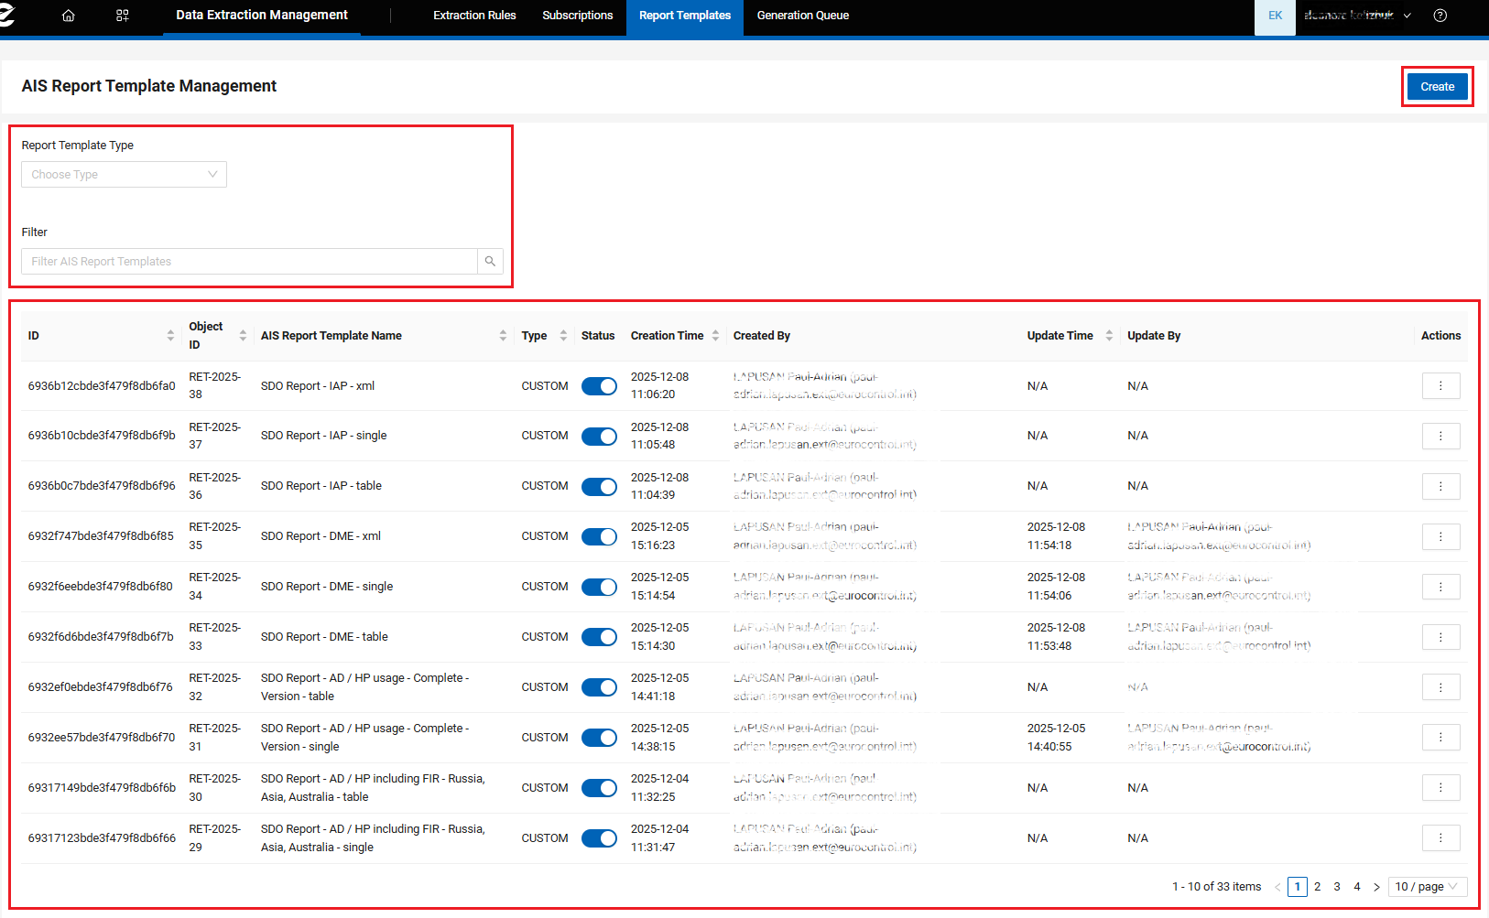Click the filter search magnifier icon
The height and width of the screenshot is (918, 1489).
(x=490, y=262)
